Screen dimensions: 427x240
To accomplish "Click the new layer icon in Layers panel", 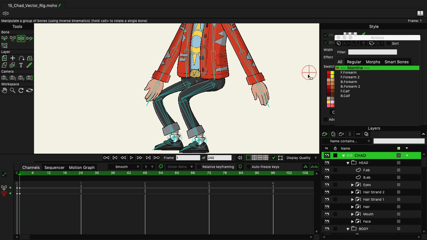I will [325, 134].
